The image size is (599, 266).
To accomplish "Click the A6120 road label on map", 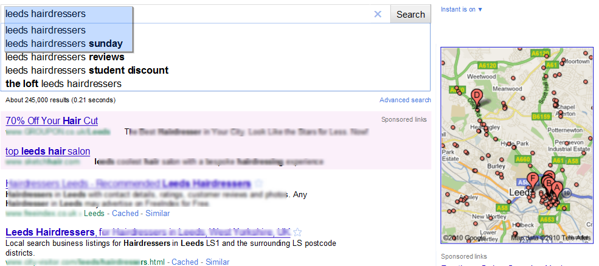I will tap(487, 65).
